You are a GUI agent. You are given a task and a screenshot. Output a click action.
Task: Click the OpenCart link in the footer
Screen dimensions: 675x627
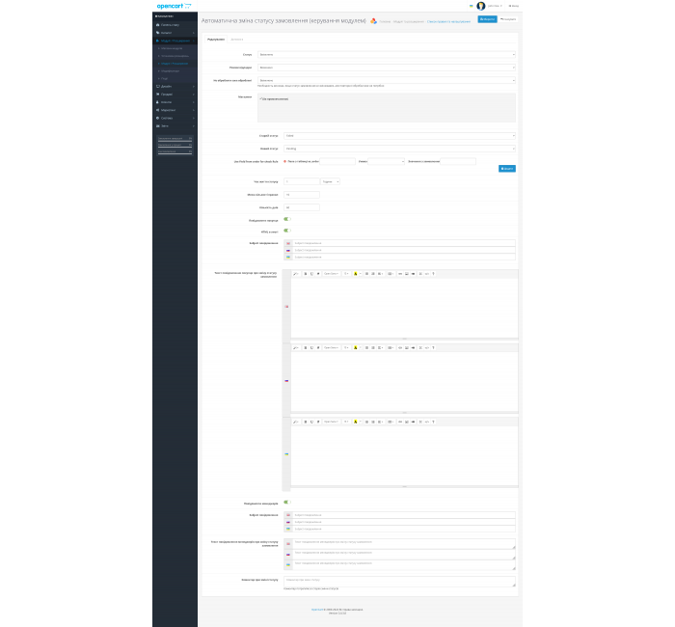[x=317, y=610]
